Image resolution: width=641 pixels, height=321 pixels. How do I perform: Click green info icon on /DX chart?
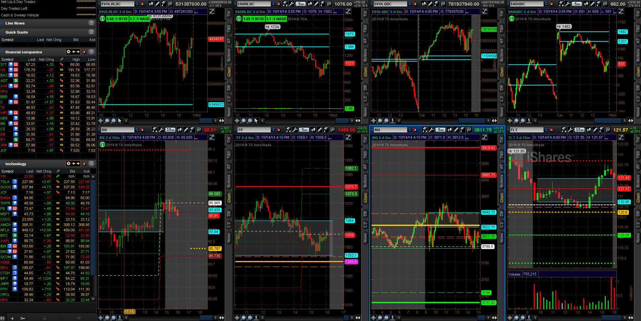102,145
